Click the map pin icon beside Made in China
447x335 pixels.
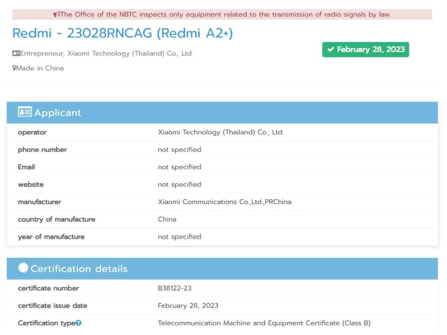14,68
